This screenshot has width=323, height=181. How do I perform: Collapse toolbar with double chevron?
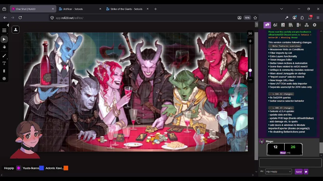coord(8,25)
